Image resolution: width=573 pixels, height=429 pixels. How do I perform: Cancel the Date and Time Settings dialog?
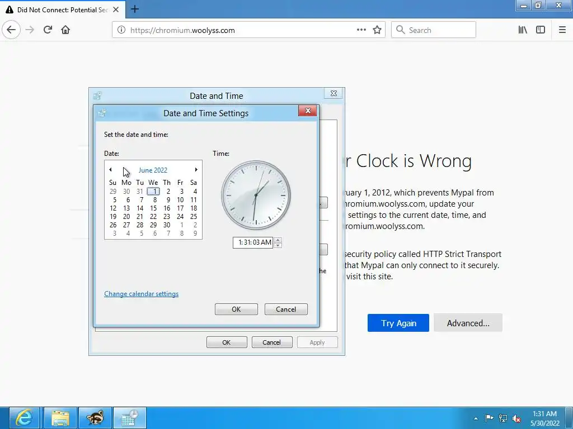tap(286, 309)
